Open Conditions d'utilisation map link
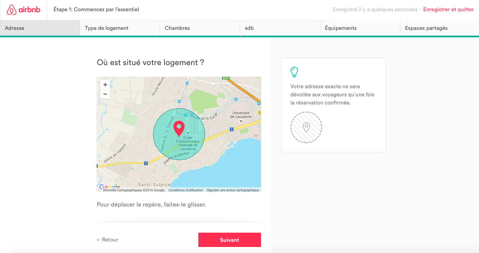The height and width of the screenshot is (253, 479). [x=186, y=190]
